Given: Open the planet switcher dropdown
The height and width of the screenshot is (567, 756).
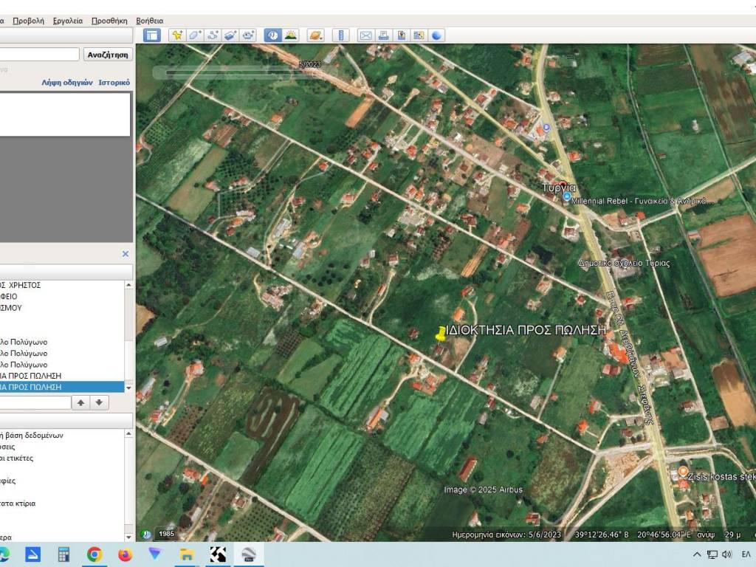Looking at the screenshot, I should (315, 35).
